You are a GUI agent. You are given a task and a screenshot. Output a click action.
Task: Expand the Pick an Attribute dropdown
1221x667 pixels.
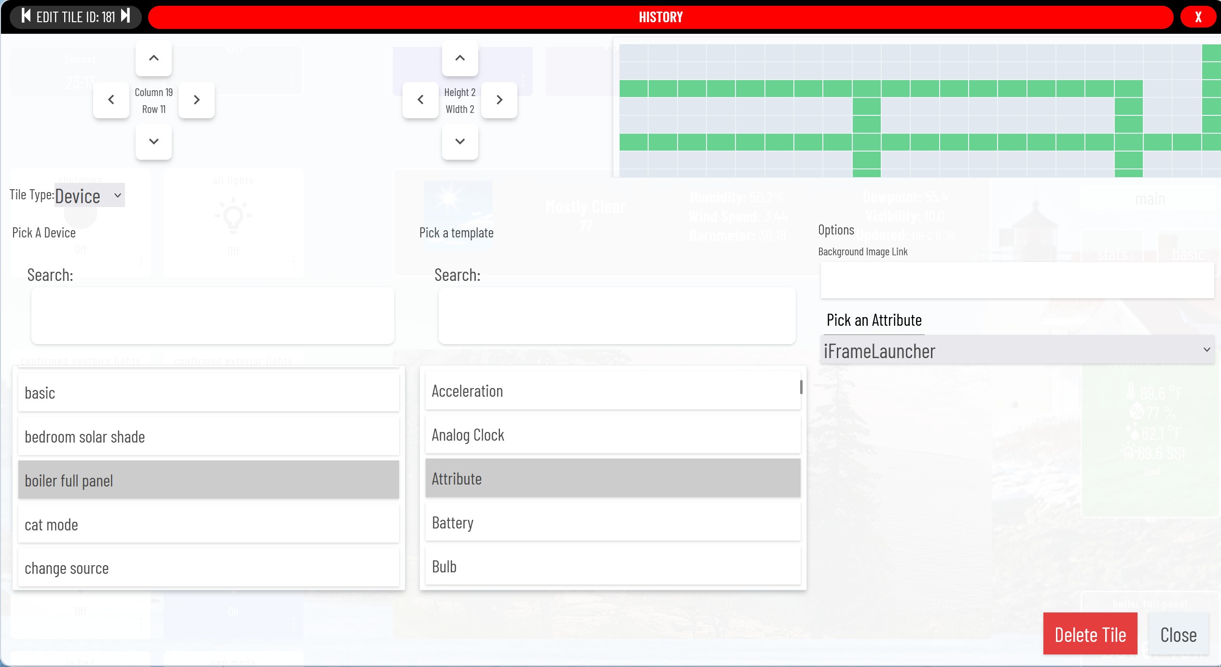(1017, 350)
